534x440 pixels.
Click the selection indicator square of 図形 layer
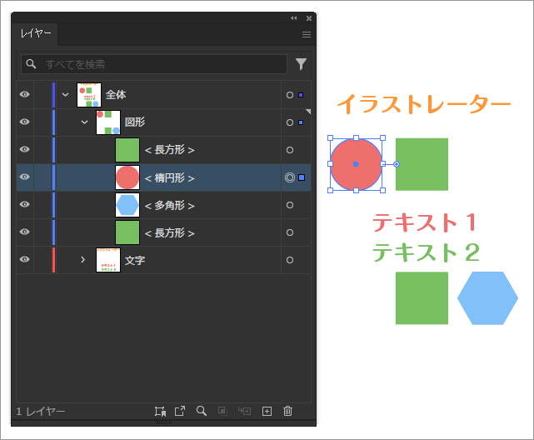click(301, 122)
